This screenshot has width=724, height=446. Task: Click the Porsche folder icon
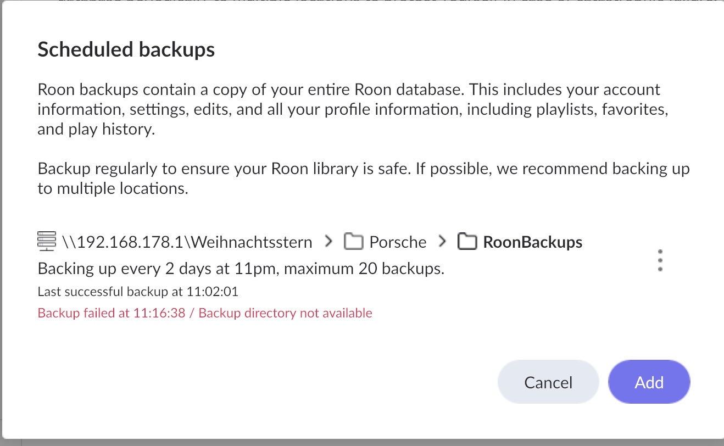tap(353, 242)
